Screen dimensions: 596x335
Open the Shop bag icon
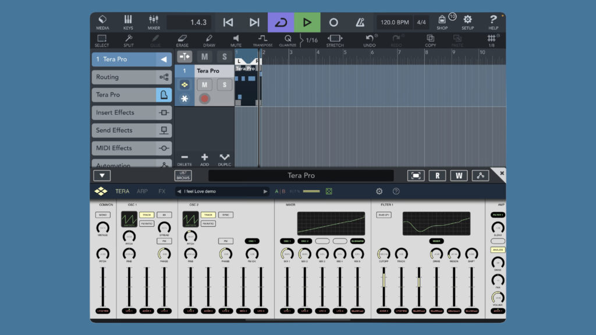(442, 22)
